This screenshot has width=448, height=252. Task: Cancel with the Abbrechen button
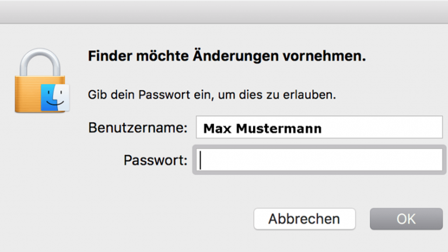[304, 219]
